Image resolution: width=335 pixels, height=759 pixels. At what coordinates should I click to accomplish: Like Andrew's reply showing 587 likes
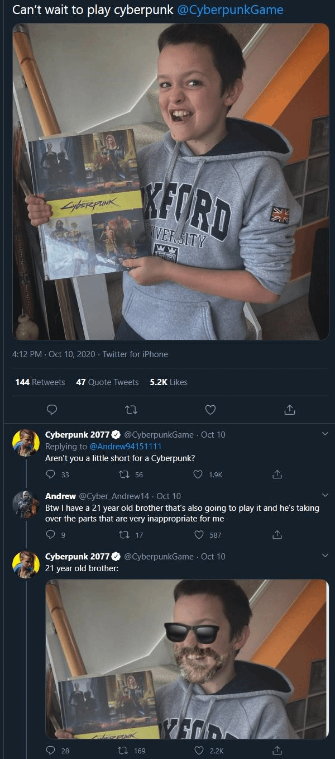pos(199,535)
